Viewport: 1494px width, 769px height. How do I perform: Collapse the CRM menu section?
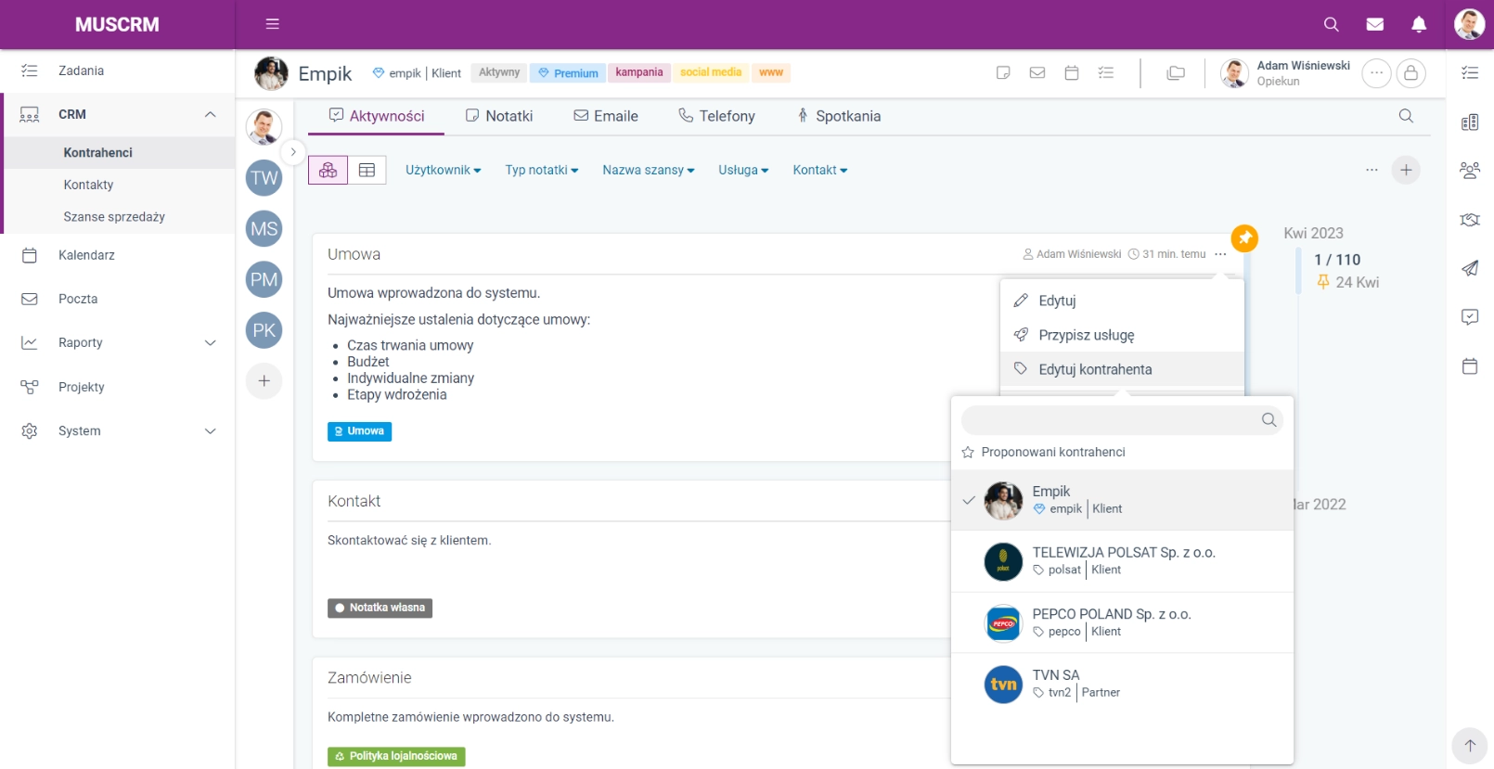pos(211,114)
